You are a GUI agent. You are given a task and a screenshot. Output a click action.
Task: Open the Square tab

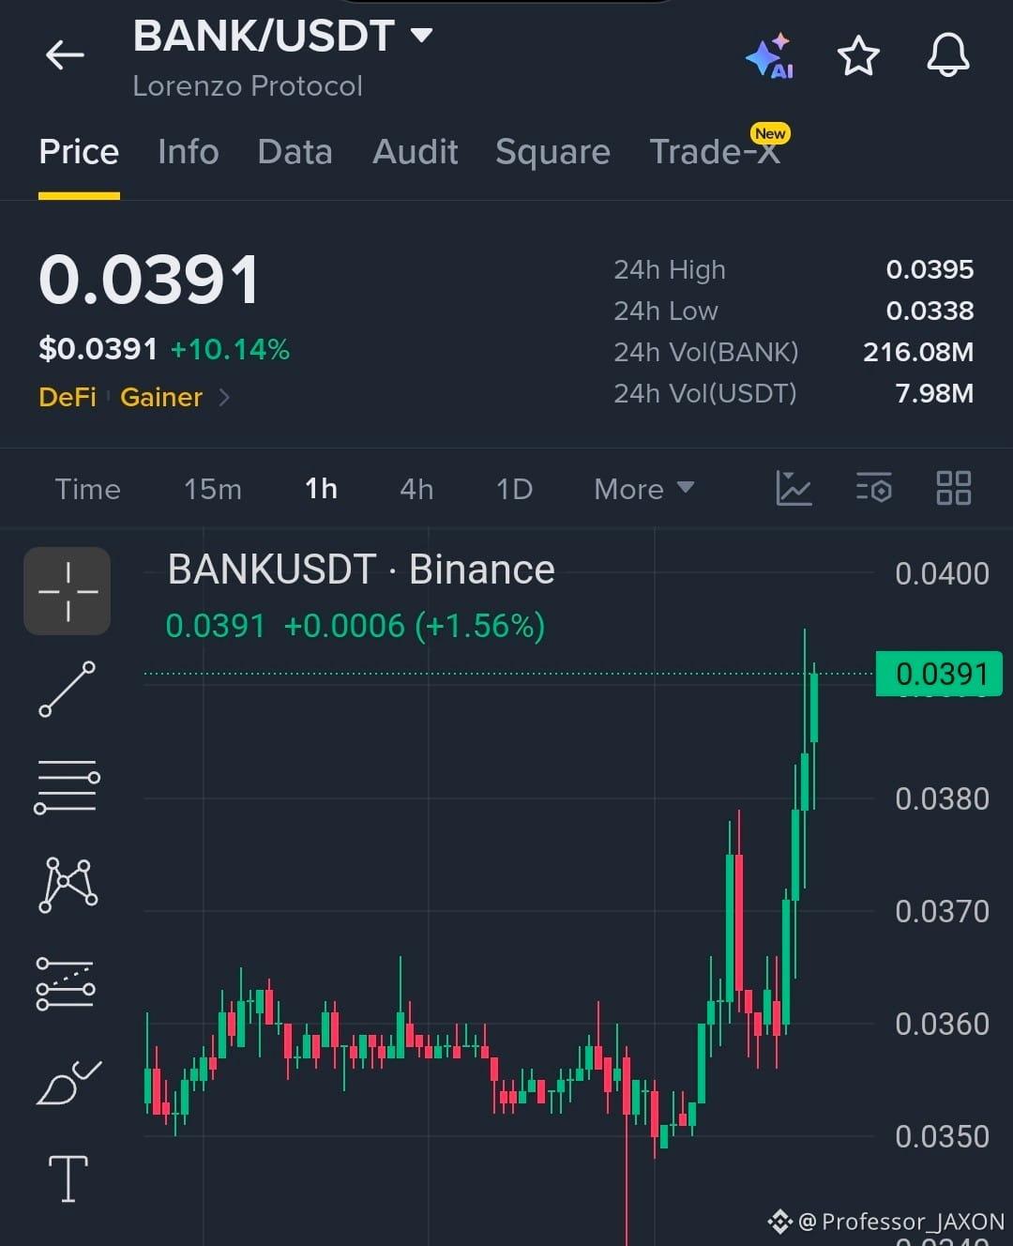click(552, 152)
